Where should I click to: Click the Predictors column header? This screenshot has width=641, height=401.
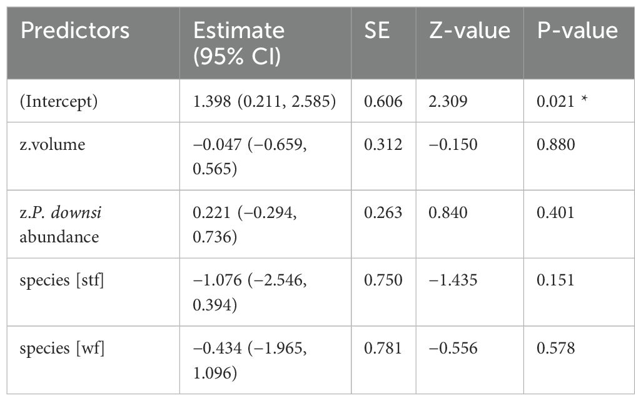(x=75, y=31)
